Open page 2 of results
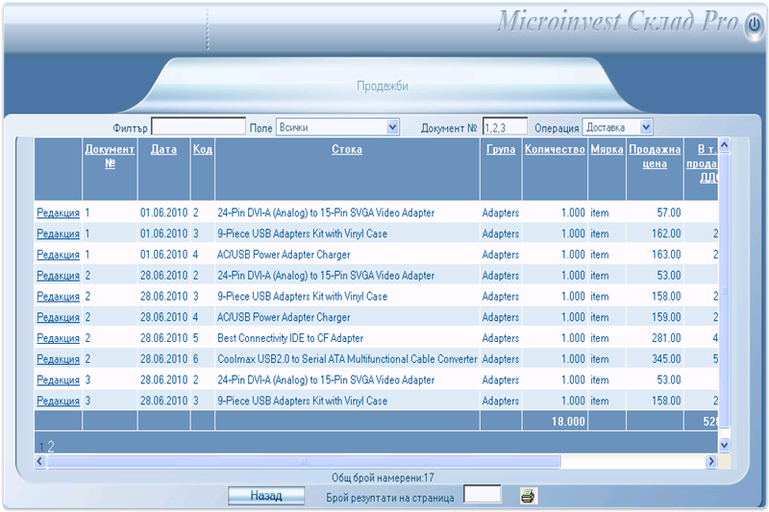 point(51,447)
